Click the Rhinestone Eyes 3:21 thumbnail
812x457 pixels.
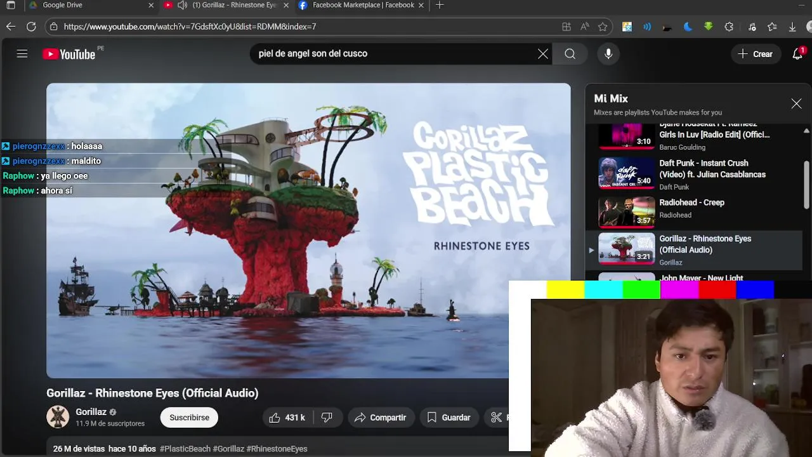click(627, 249)
